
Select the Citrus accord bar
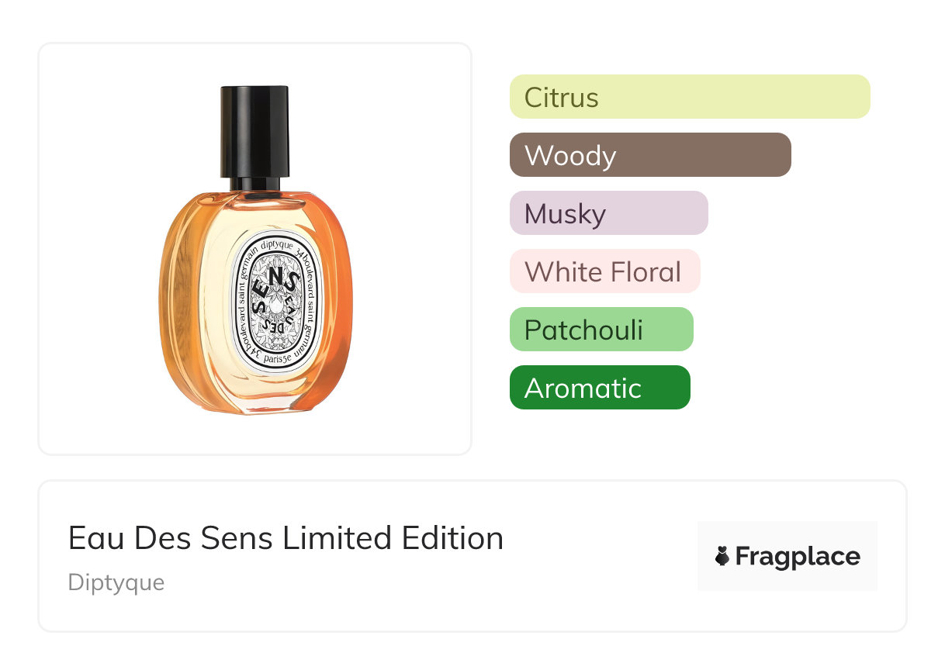689,97
